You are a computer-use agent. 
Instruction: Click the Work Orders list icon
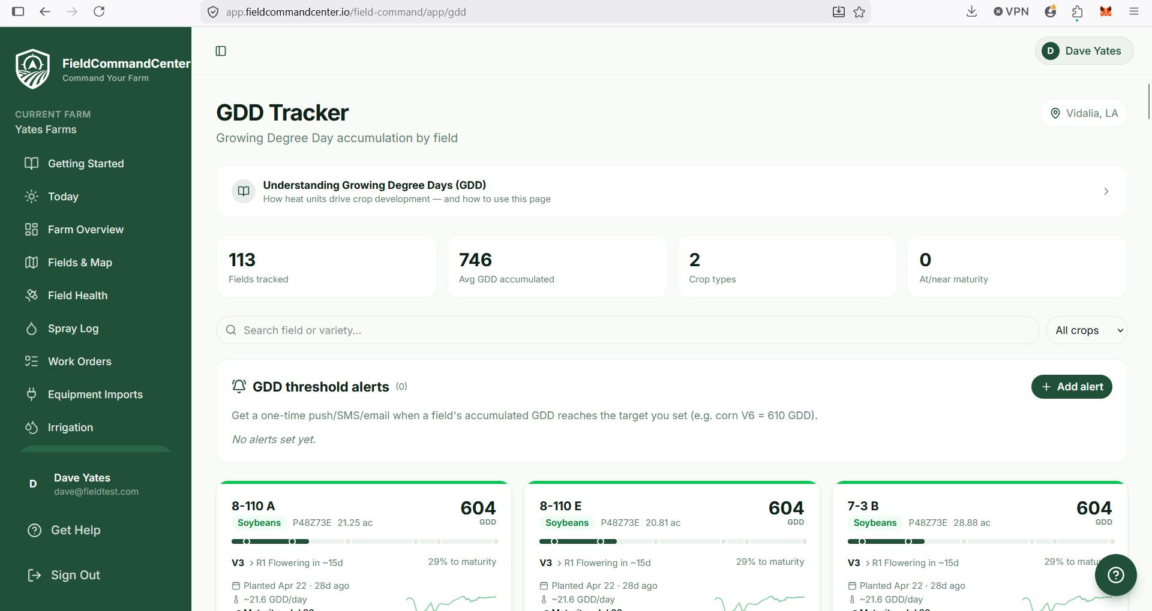(31, 361)
